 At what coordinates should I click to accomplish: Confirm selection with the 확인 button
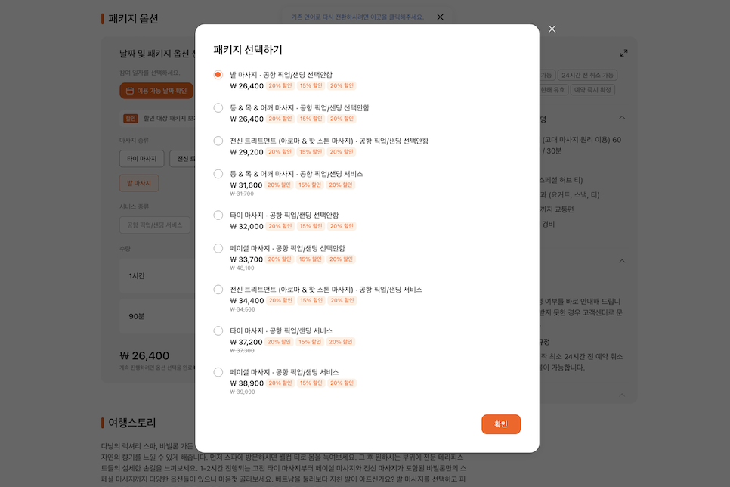tap(501, 424)
